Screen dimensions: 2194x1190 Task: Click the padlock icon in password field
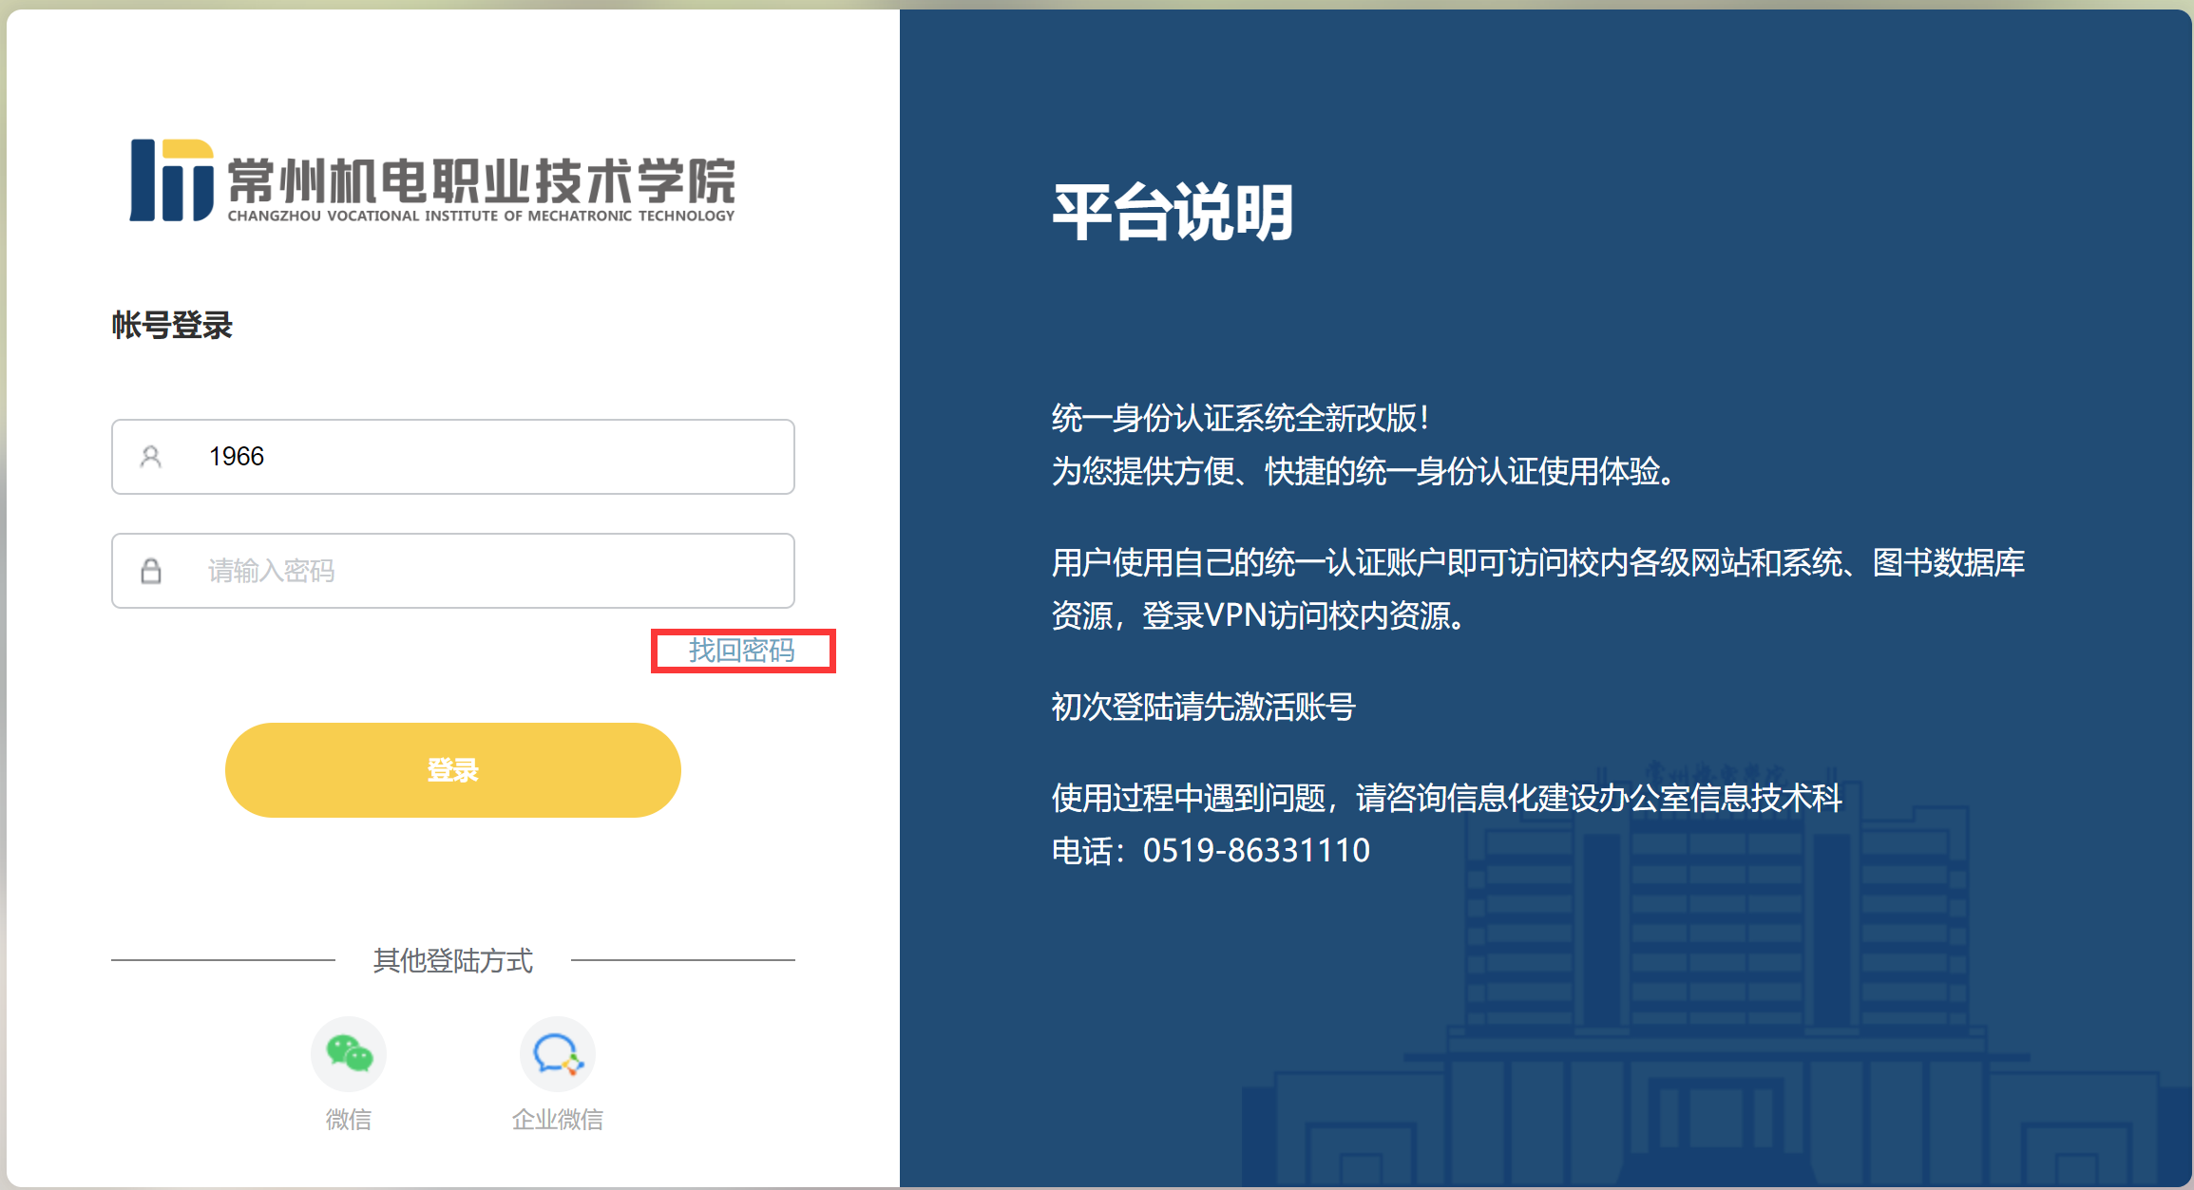(150, 571)
